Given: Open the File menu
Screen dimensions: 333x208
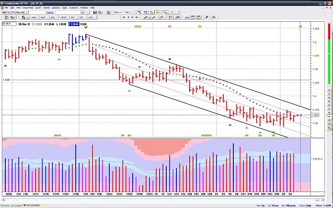Looking at the screenshot, I should [x=6, y=7].
